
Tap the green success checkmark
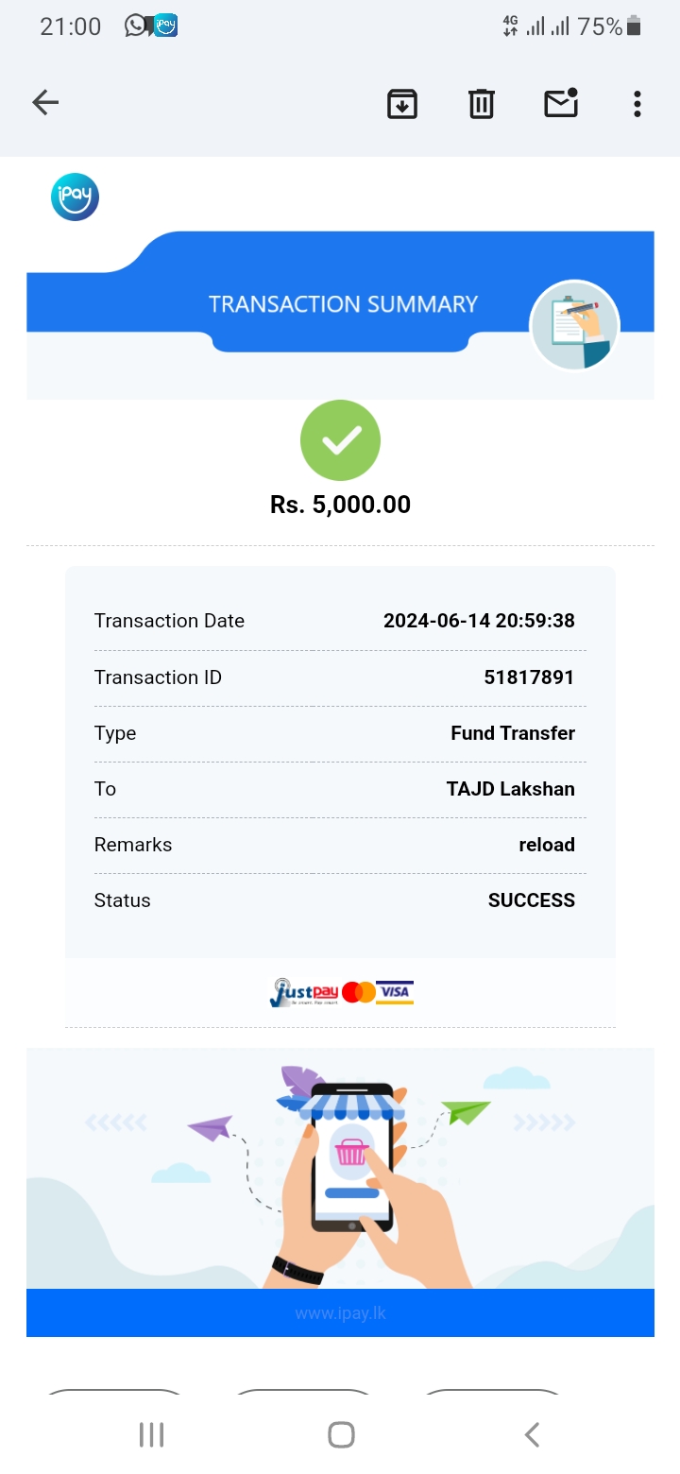coord(340,440)
